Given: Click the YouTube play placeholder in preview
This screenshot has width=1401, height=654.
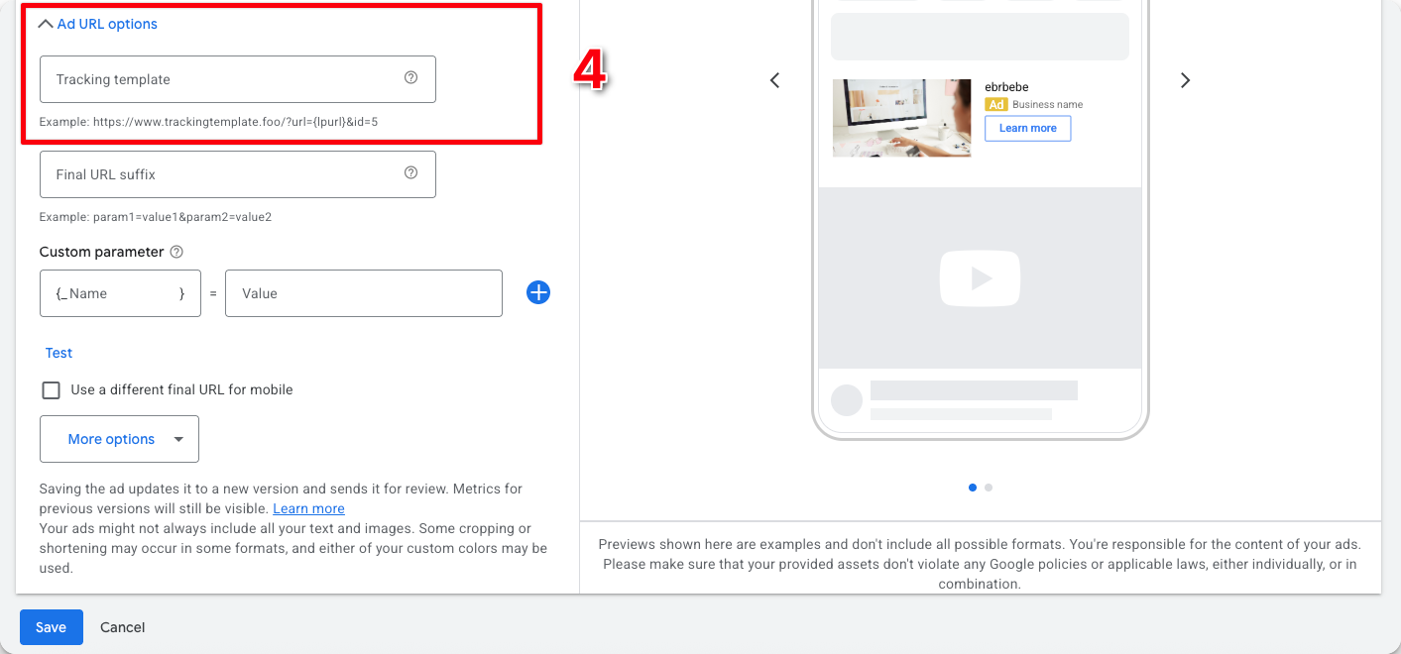Looking at the screenshot, I should tap(980, 278).
